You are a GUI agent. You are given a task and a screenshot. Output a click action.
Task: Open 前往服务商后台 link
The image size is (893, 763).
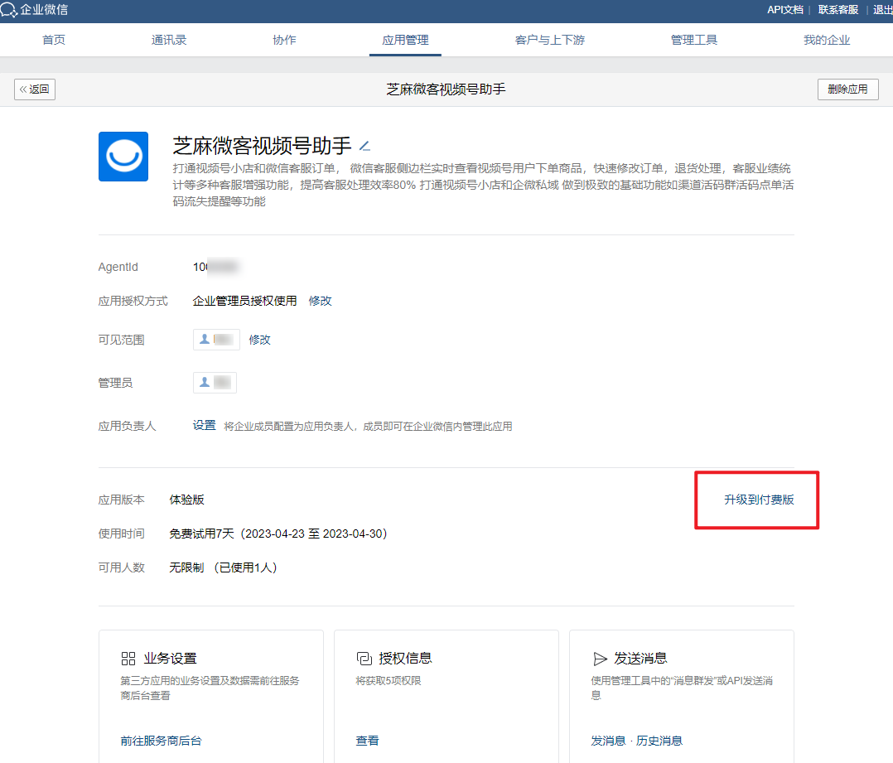[162, 741]
